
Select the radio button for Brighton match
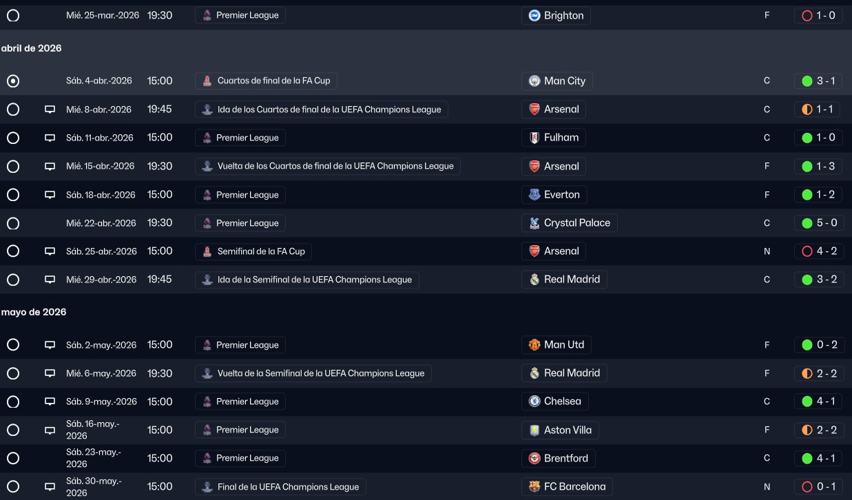click(x=13, y=15)
